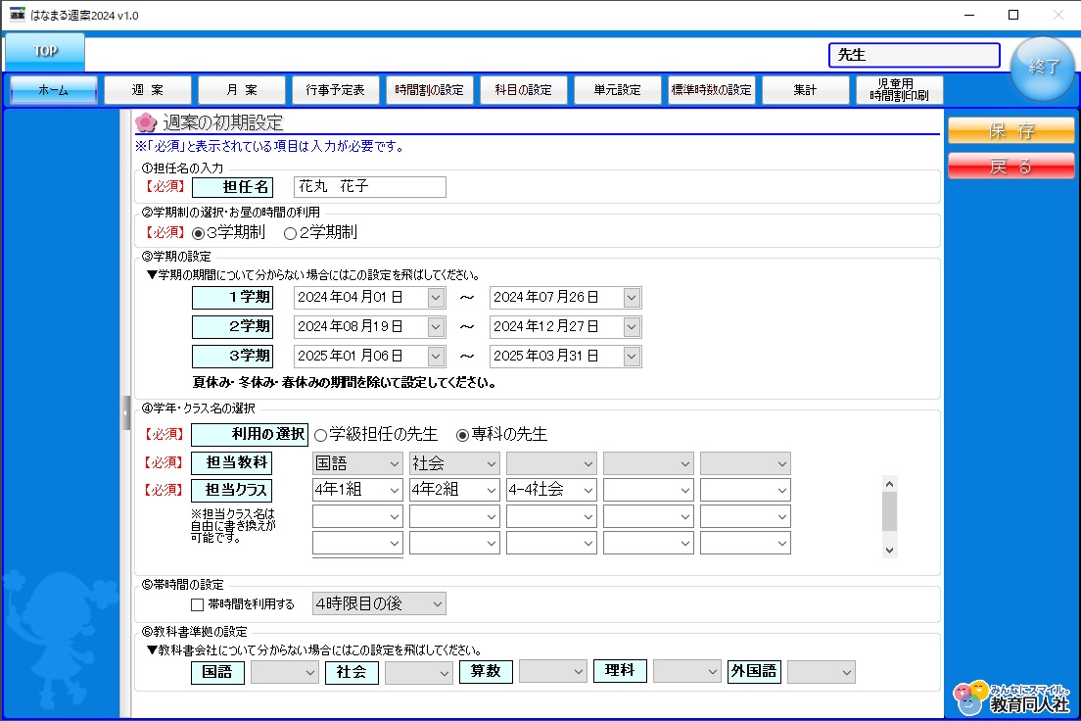Screen dimensions: 1081x721
Task: Open the 4-4社会 class dropdown
Action: tap(551, 490)
